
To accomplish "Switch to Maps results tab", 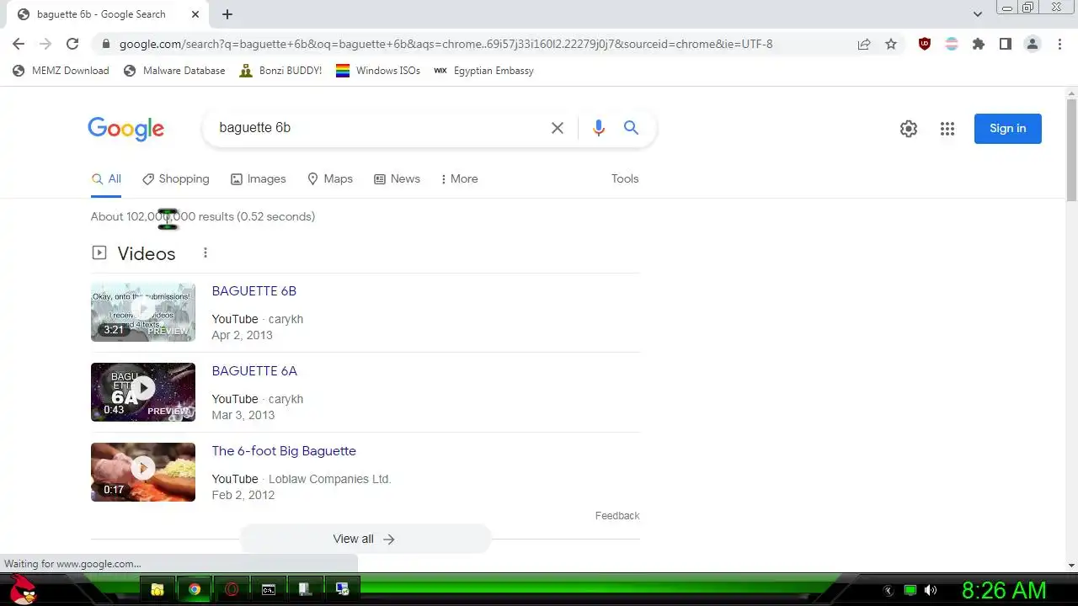I will coord(329,179).
